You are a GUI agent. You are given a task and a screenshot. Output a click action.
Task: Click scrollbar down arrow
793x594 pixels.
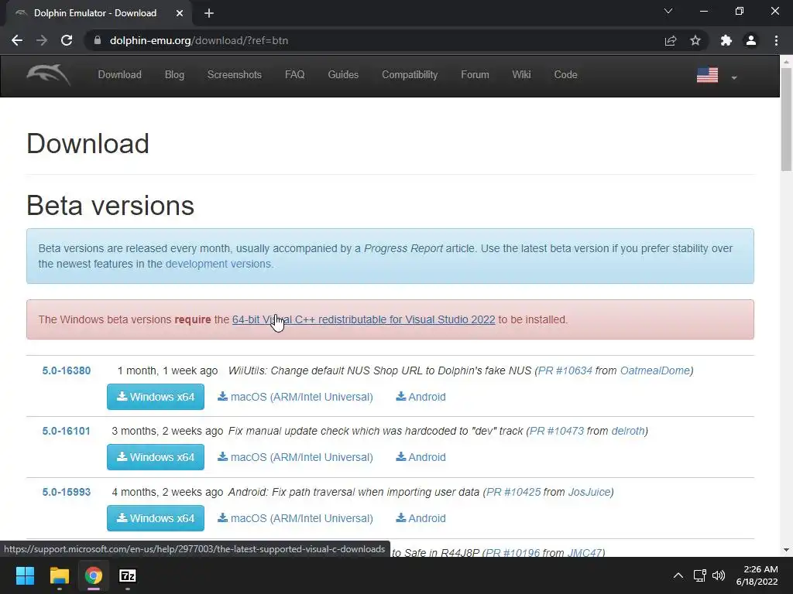(787, 550)
